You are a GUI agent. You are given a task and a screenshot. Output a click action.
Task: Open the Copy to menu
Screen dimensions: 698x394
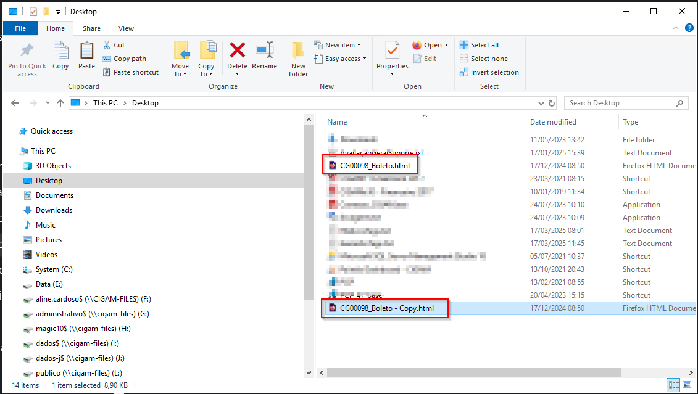click(206, 59)
